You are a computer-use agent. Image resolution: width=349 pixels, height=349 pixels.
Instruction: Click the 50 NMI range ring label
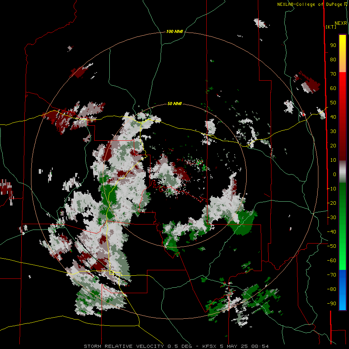(174, 104)
